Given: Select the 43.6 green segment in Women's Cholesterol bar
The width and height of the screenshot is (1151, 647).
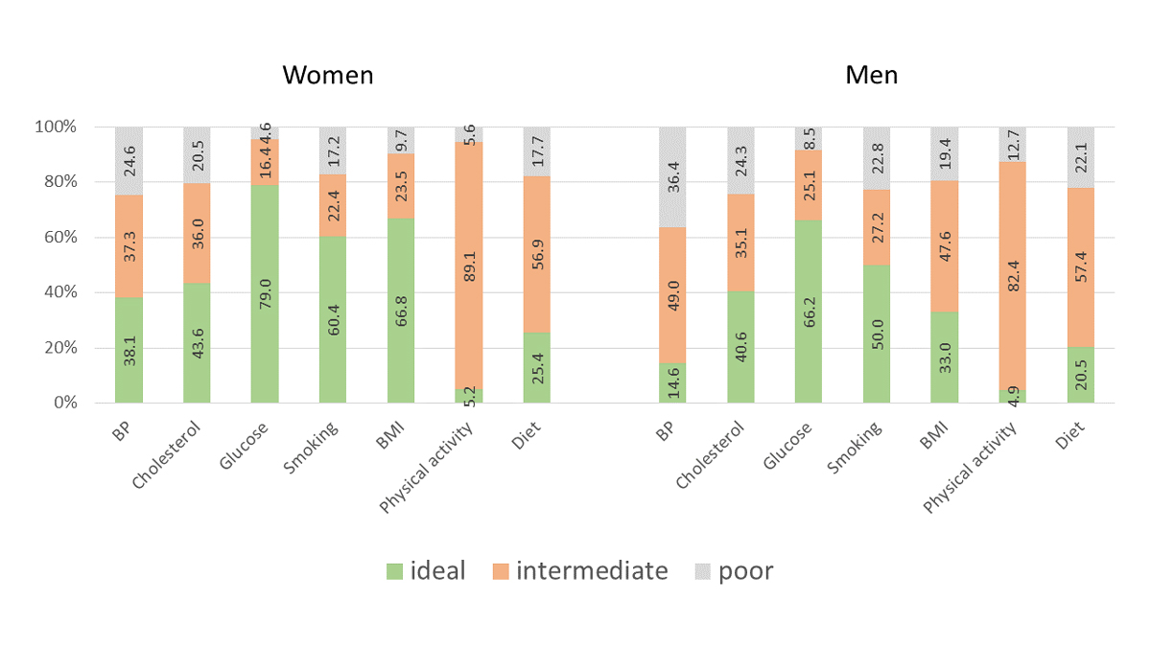Looking at the screenshot, I should (197, 342).
